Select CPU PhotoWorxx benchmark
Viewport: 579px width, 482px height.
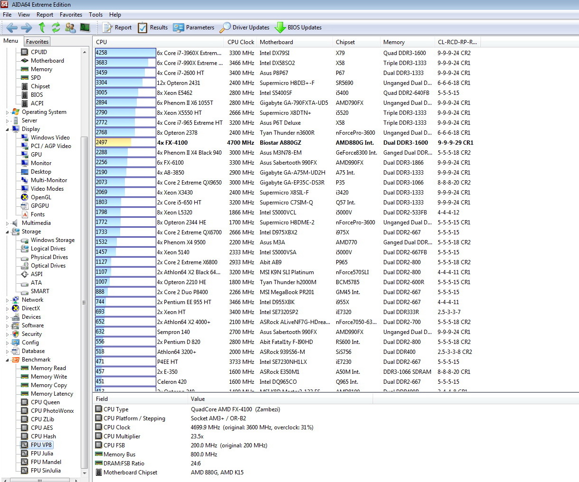[52, 411]
